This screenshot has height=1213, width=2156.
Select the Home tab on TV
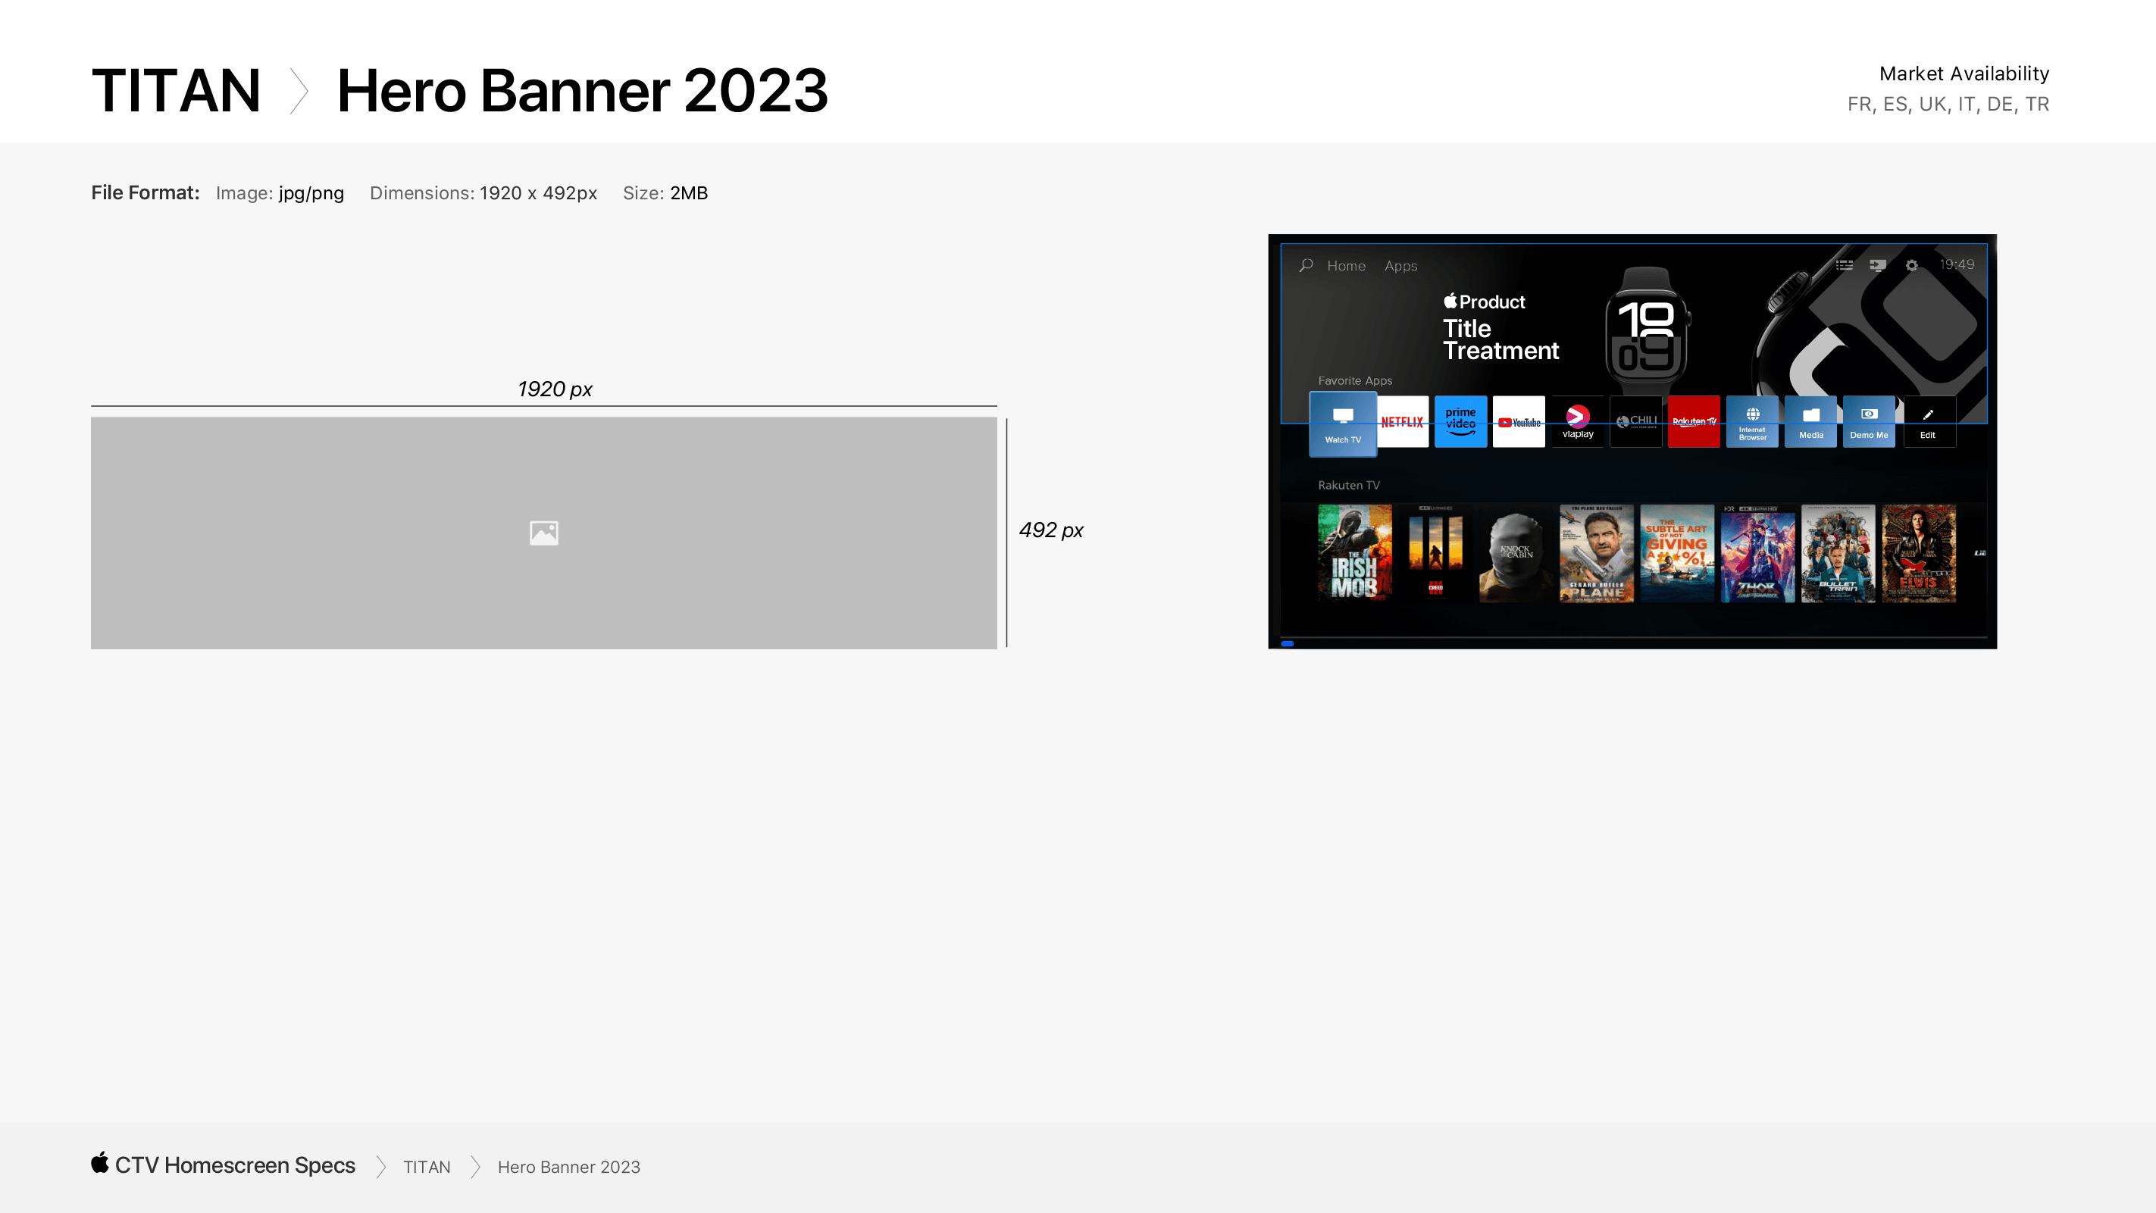[x=1346, y=266]
